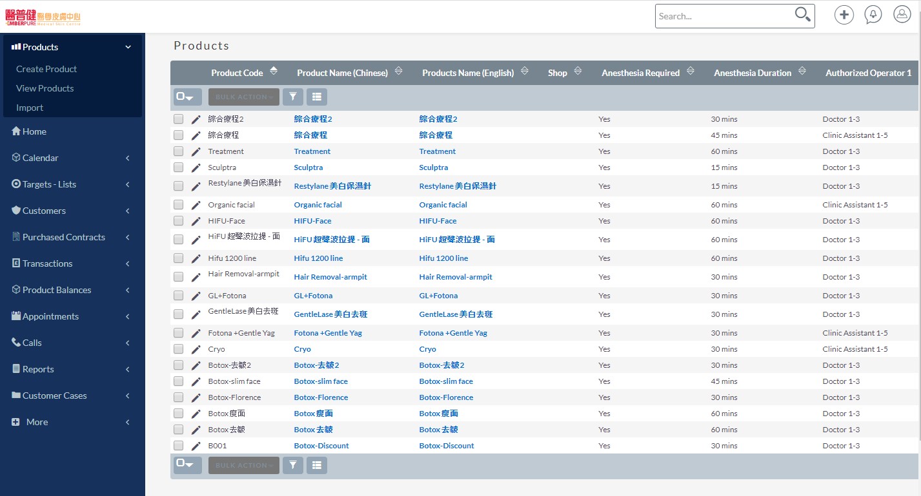Open the bottom select-all dropdown

coord(188,465)
